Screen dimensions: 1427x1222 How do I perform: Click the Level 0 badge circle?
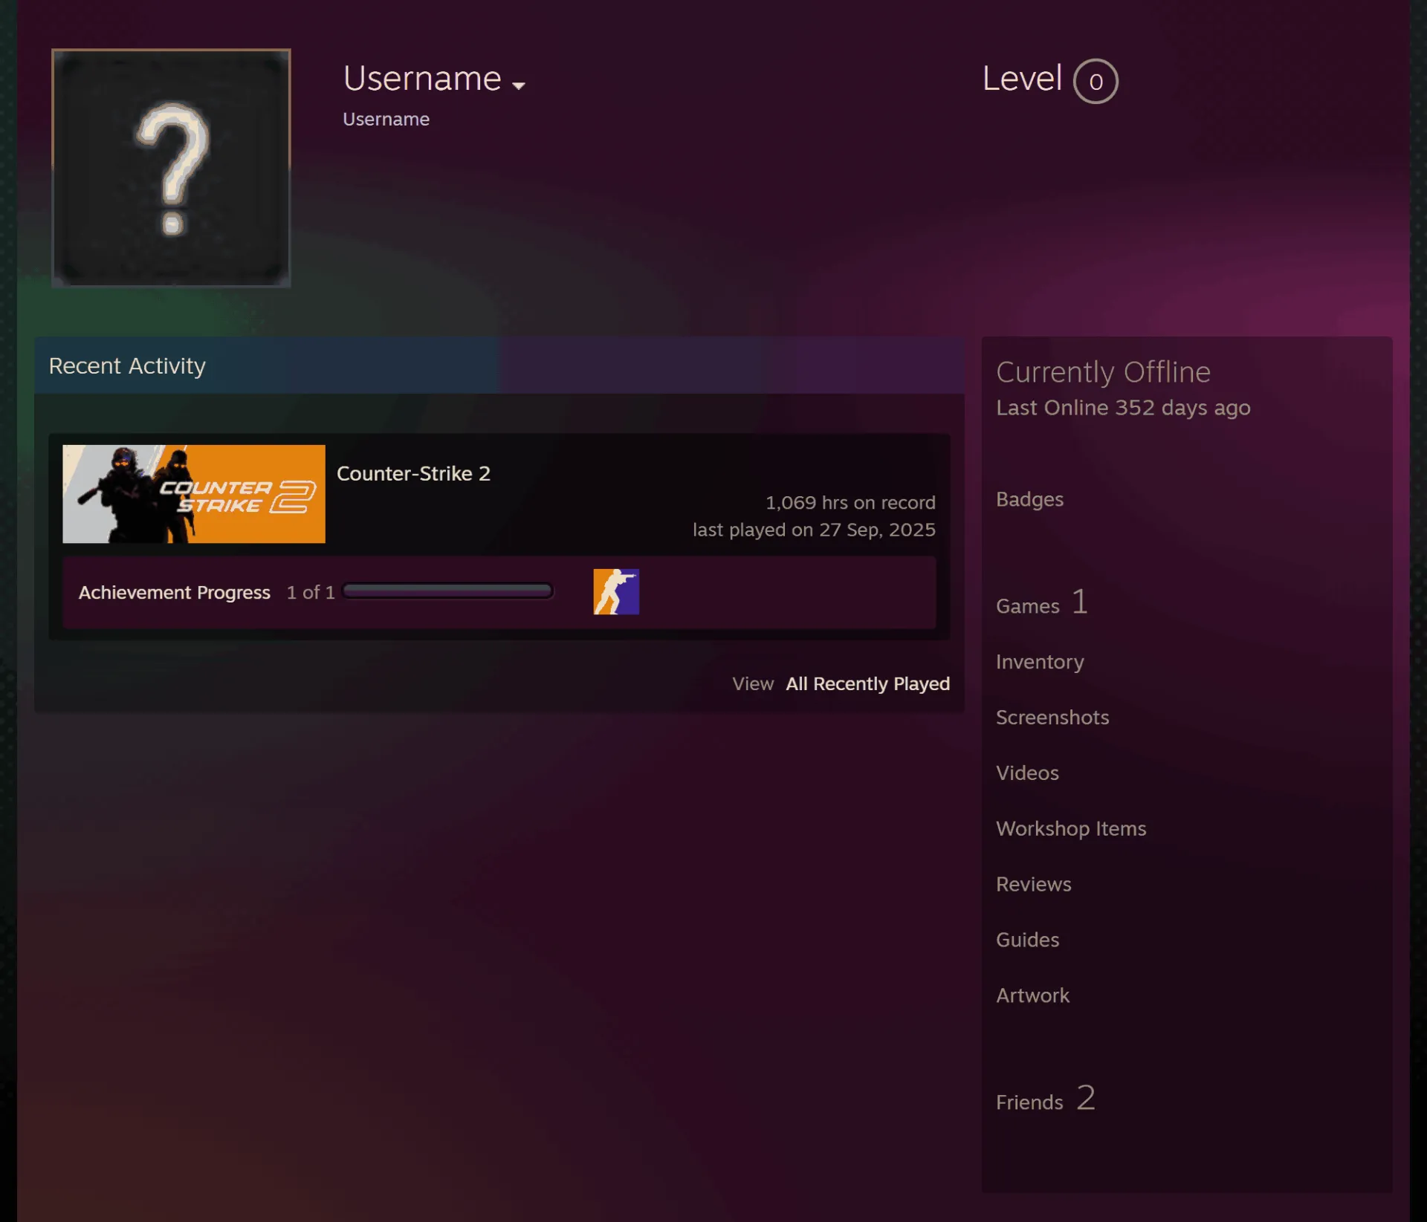[x=1096, y=81]
